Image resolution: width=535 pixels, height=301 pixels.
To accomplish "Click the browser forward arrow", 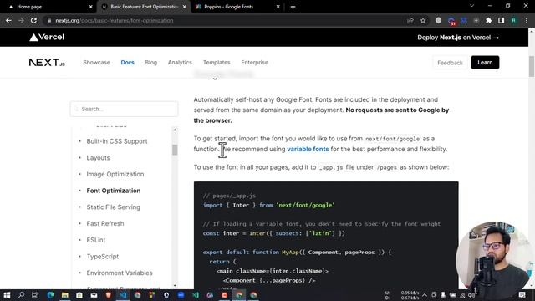I will click(21, 20).
